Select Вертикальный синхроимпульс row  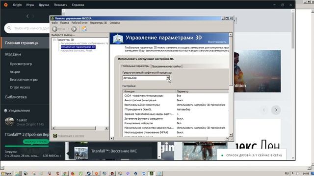(x=176, y=105)
